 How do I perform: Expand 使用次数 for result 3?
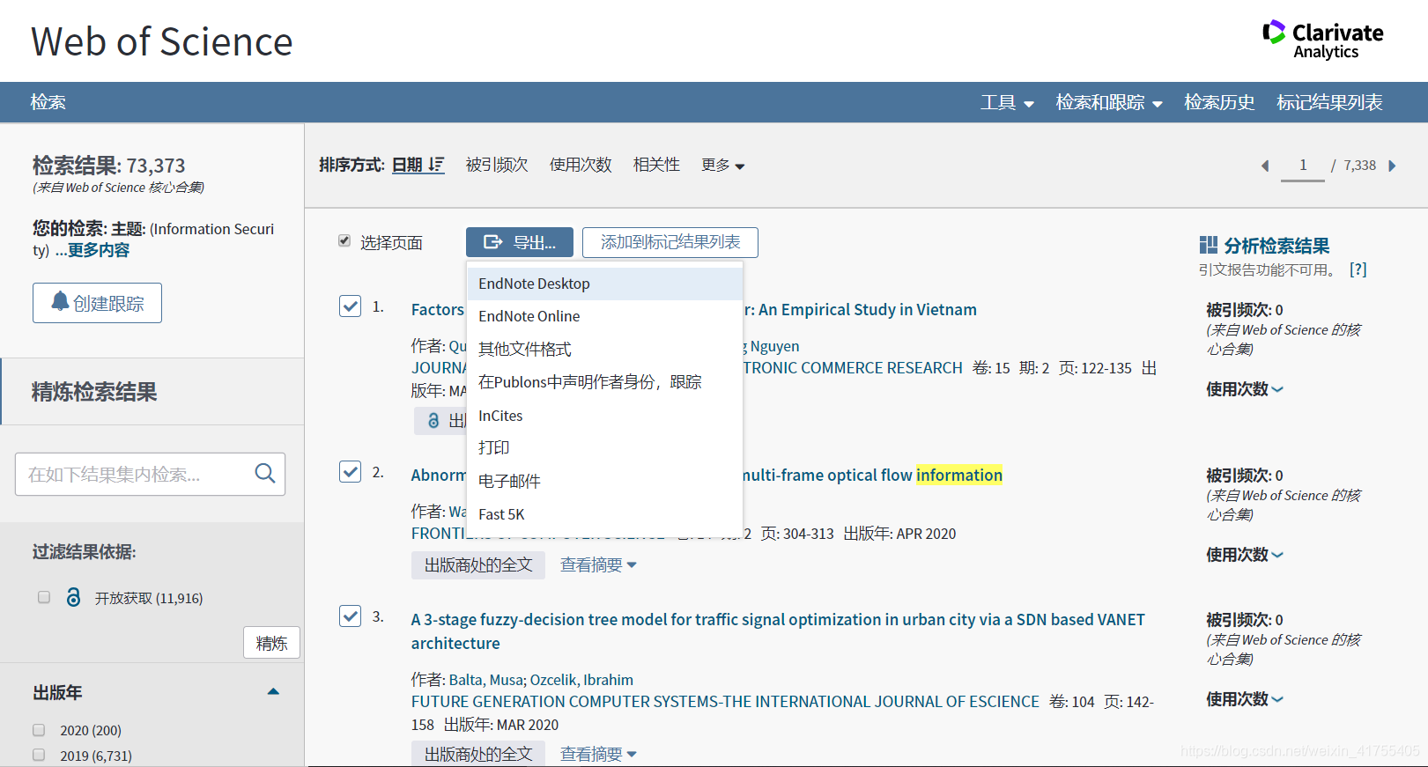click(x=1244, y=698)
